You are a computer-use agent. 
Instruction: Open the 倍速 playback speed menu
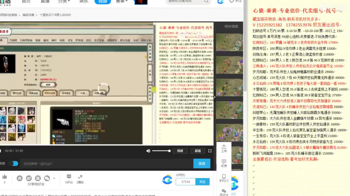click(x=180, y=151)
